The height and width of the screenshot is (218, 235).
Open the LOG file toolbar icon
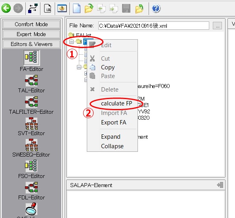pos(48,8)
